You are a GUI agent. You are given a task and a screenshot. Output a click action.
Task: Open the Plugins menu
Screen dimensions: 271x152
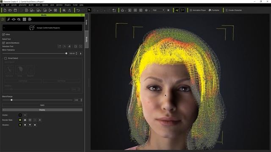pyautogui.click(x=68, y=5)
